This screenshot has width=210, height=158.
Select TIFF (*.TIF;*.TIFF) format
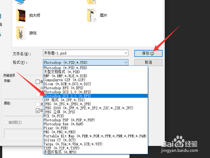point(96,148)
